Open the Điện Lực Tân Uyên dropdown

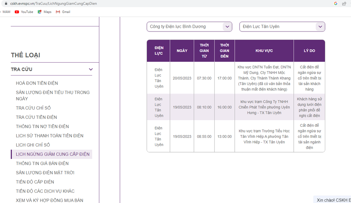click(x=282, y=26)
